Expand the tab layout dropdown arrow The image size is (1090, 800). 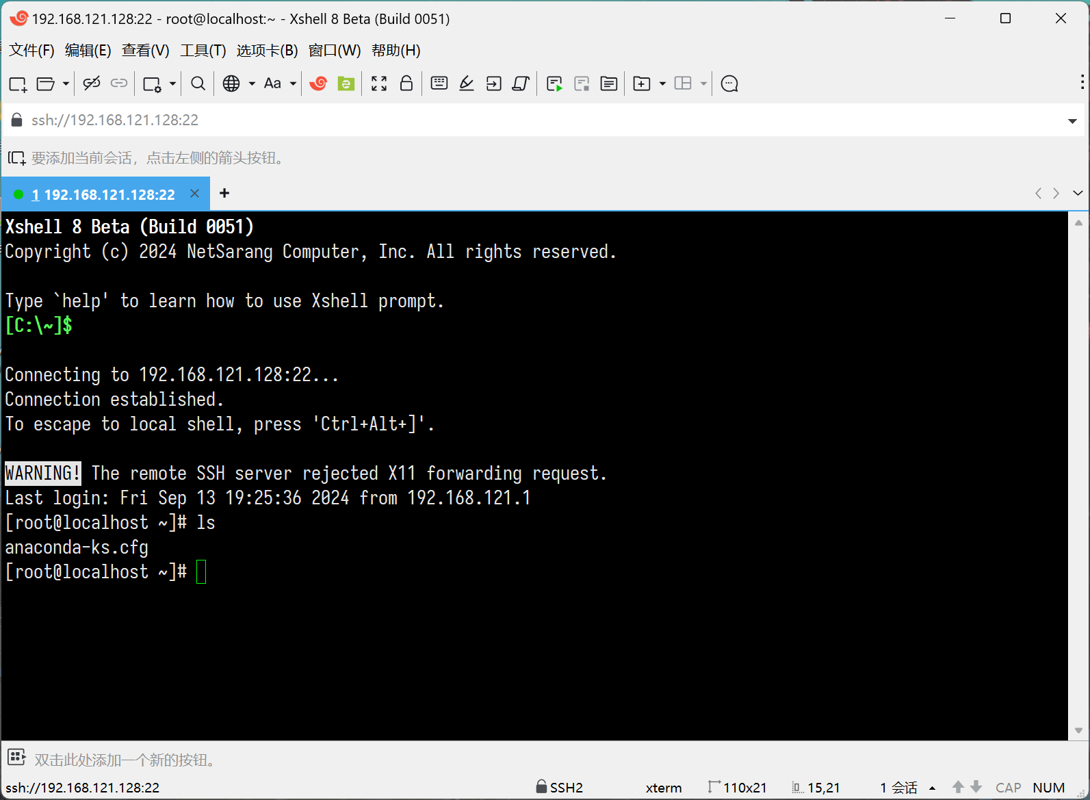point(703,83)
